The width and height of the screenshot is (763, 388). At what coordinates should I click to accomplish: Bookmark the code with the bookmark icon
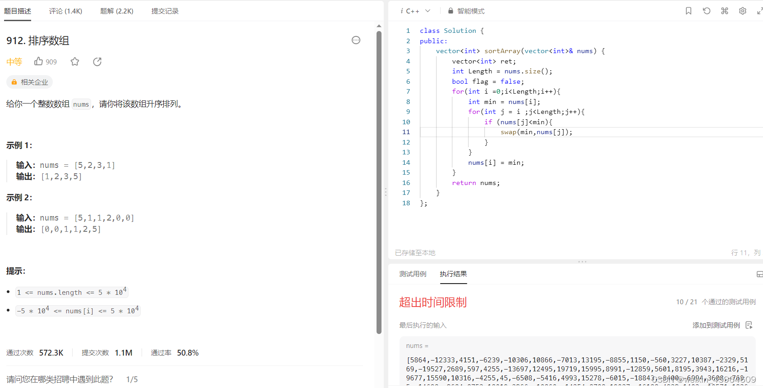click(689, 11)
